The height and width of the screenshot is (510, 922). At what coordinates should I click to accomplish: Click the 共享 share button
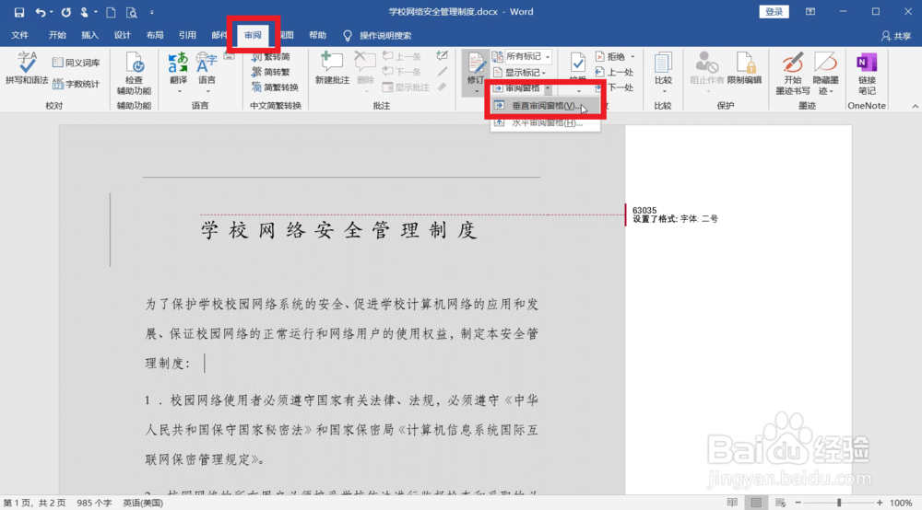[x=896, y=36]
